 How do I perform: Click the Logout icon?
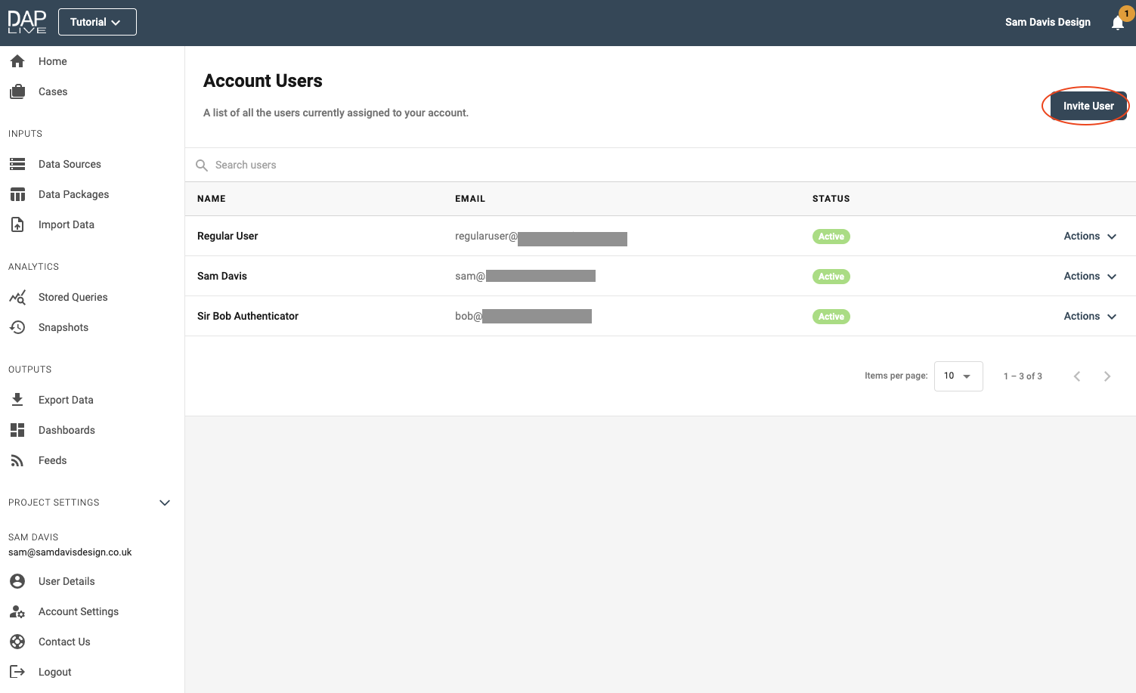point(17,672)
